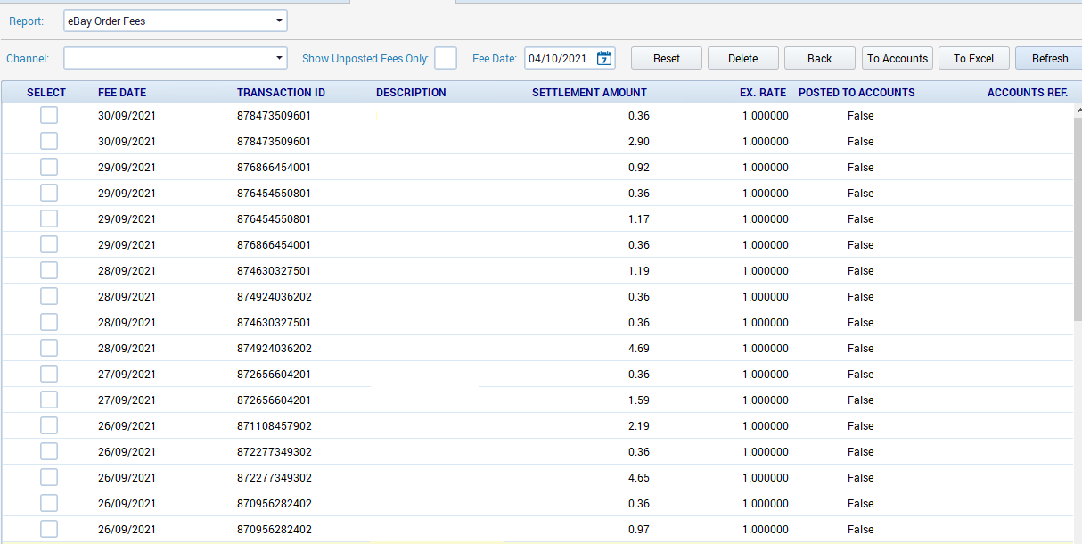Click the Delete button
This screenshot has height=544, width=1082.
pos(743,58)
